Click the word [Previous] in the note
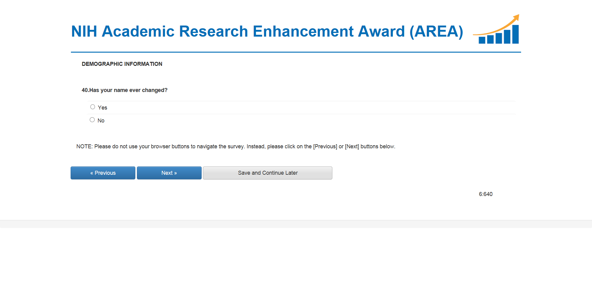Viewport: 592px width, 288px height. (x=325, y=146)
